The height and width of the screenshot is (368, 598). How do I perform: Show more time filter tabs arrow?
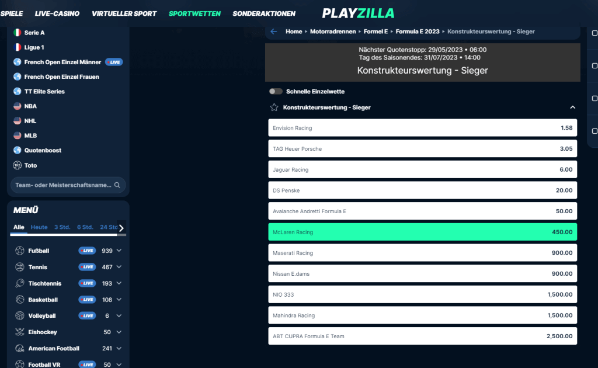(x=121, y=228)
